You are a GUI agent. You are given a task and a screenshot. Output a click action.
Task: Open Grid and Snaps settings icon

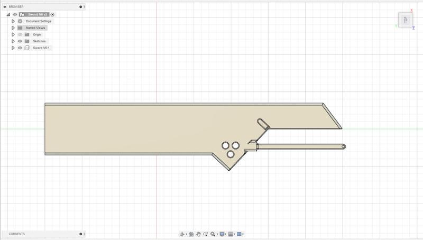click(231, 234)
